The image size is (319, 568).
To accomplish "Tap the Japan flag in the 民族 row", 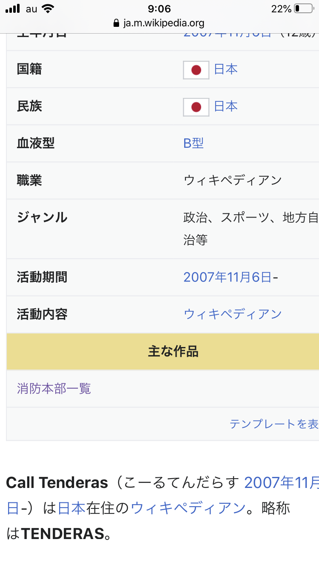I will coord(196,107).
